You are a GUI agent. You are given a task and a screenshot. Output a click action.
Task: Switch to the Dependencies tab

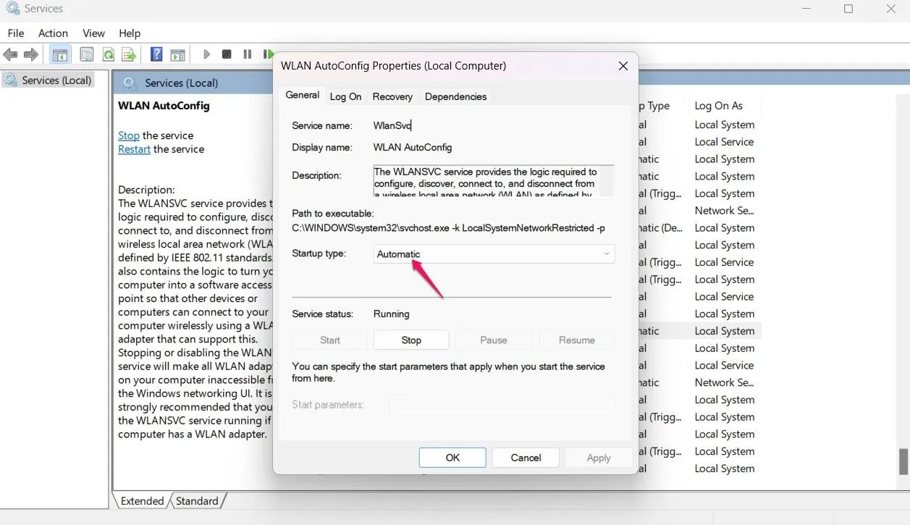click(x=455, y=97)
